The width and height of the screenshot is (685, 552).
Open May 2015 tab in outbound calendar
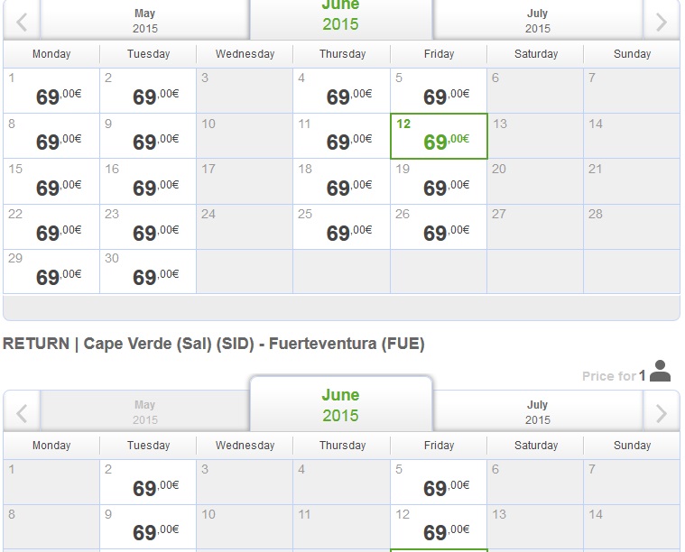tap(145, 21)
